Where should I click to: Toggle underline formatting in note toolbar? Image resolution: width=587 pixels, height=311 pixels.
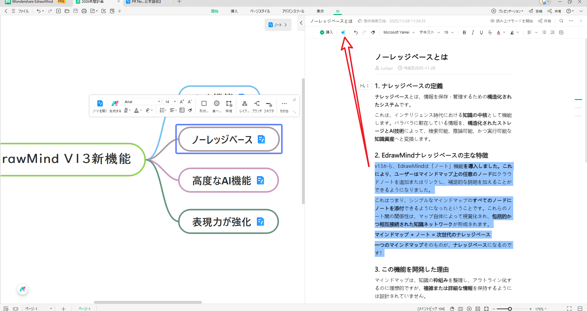[481, 32]
